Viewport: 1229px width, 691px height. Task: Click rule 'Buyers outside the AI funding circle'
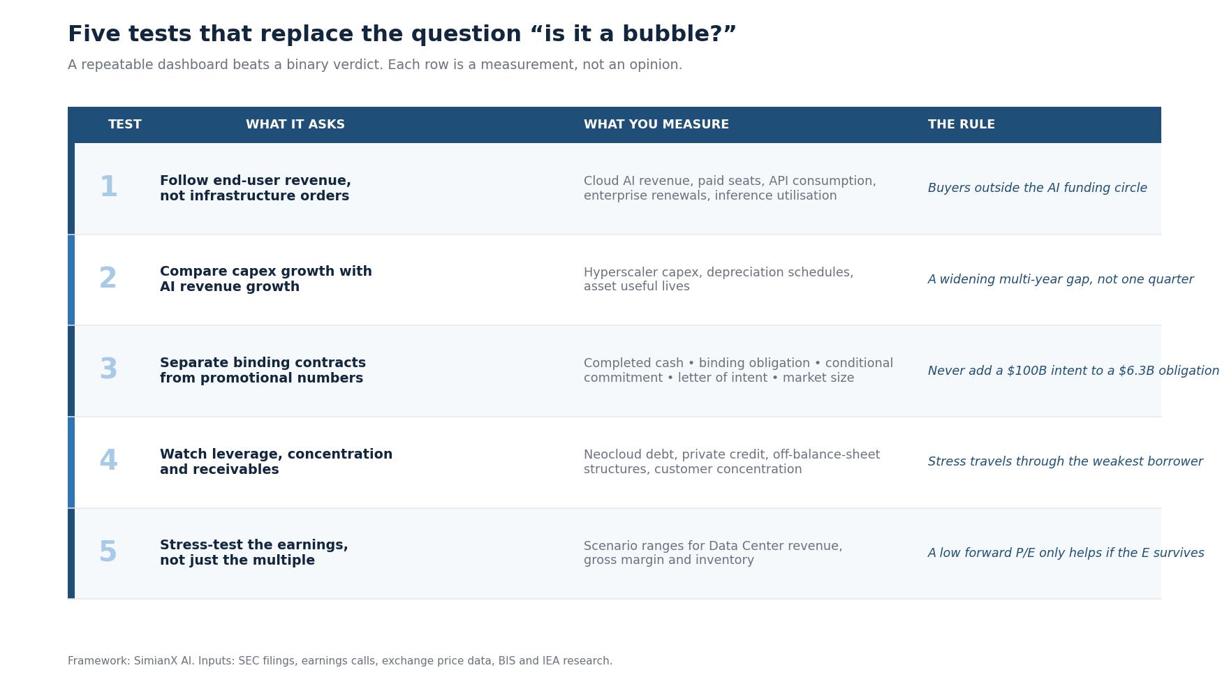pos(1038,188)
